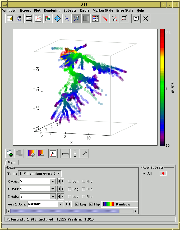Click the Txt point labels icon
The width and height of the screenshot is (180, 230).
pyautogui.click(x=53, y=153)
